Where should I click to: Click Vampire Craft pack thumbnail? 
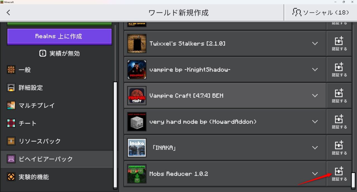tap(137, 95)
